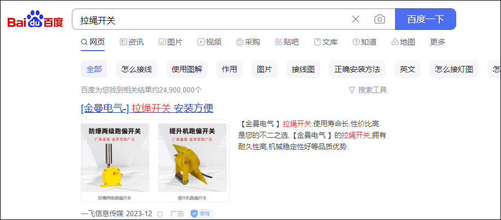The image size is (501, 220).
Task: Switch to the 图片 tab
Action: click(x=170, y=42)
